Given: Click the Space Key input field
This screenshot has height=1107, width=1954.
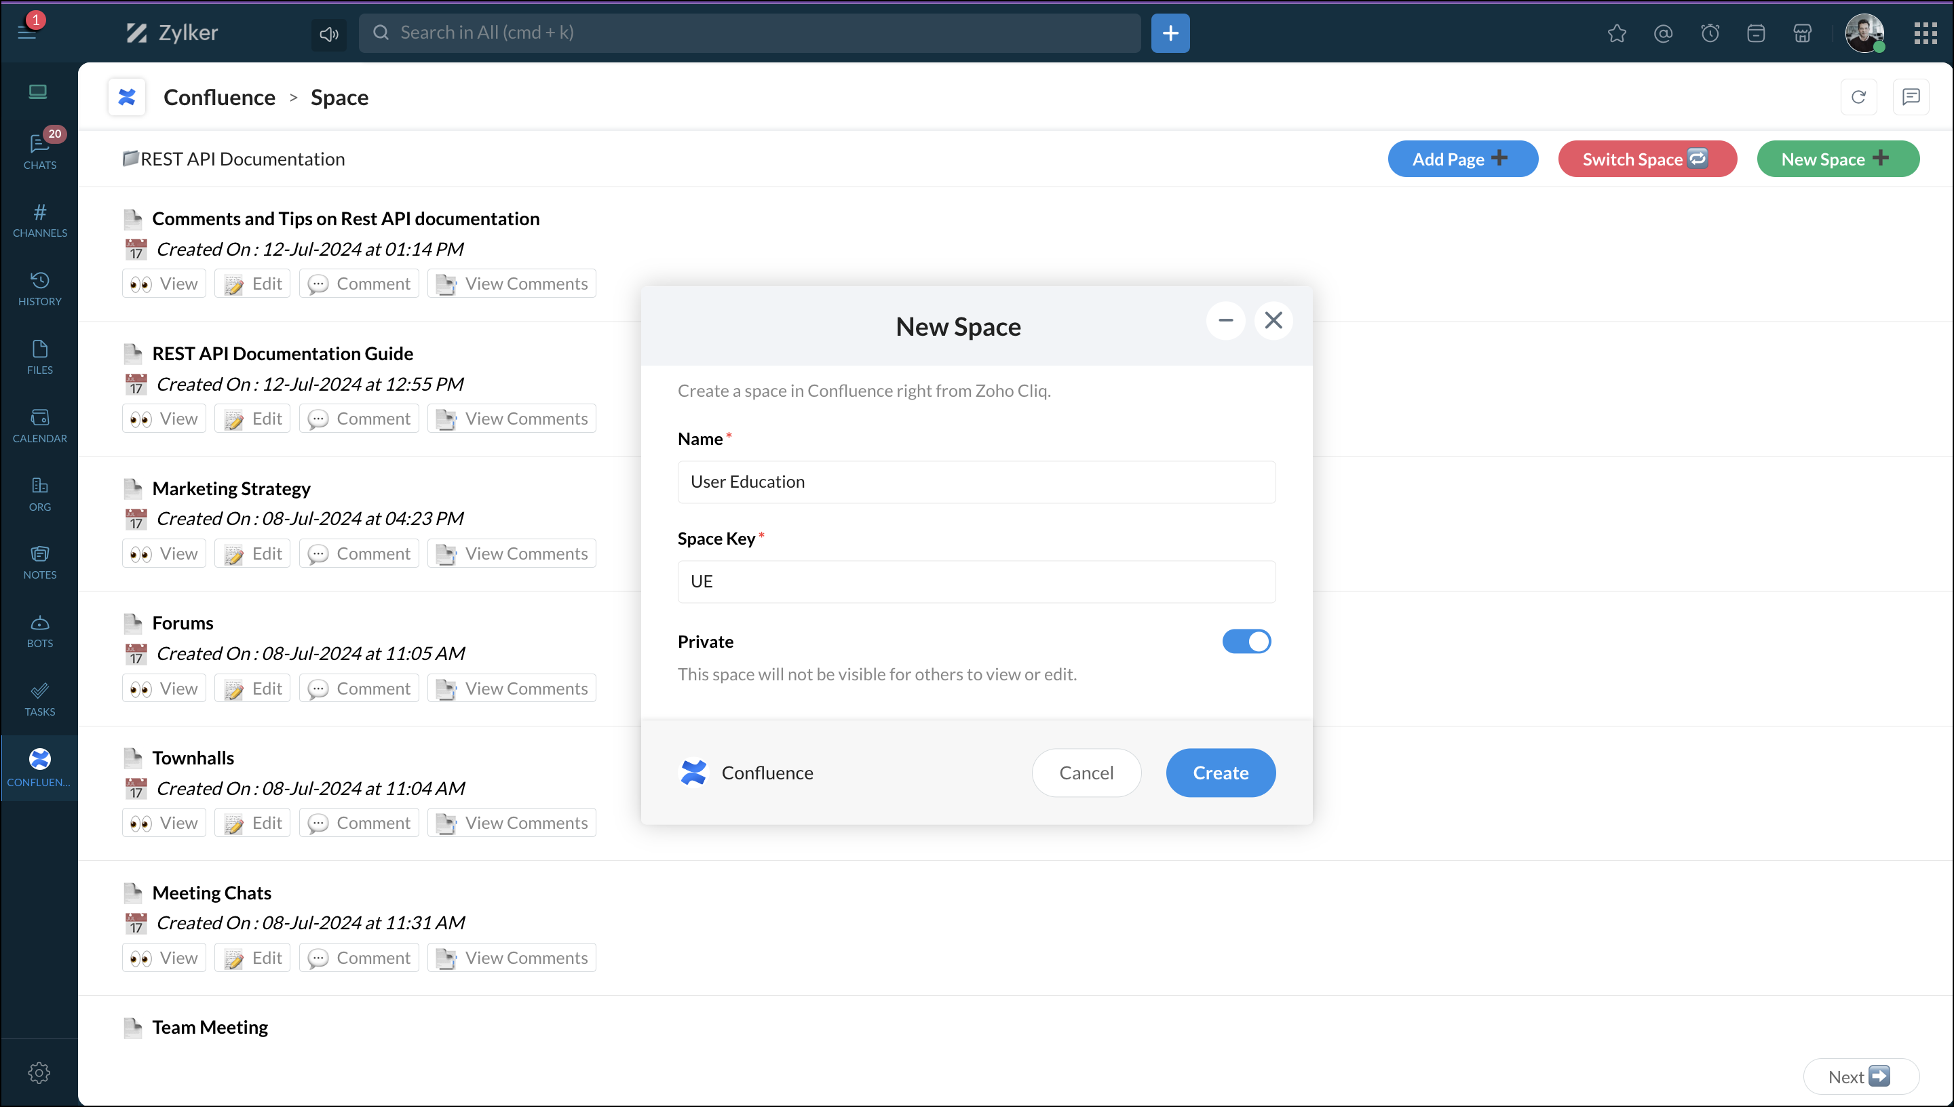Looking at the screenshot, I should (x=976, y=581).
